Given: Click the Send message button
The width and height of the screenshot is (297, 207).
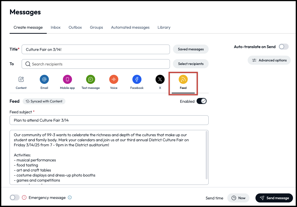Looking at the screenshot, I should (274, 198).
